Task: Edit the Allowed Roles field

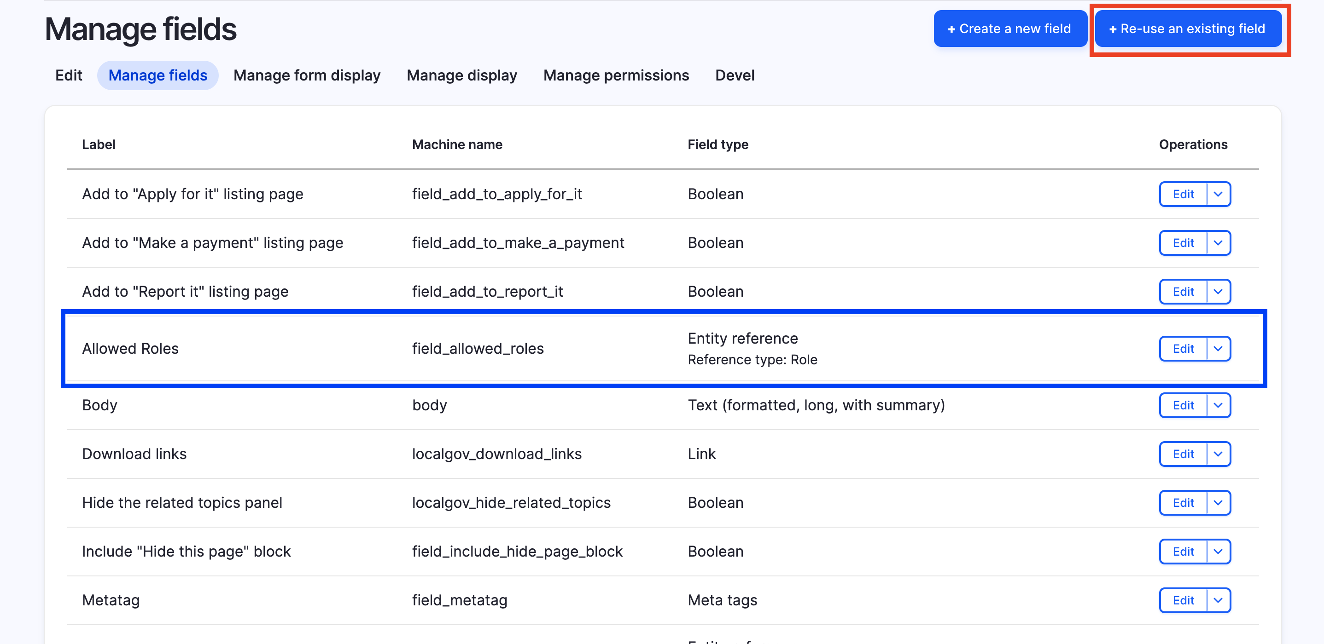Action: click(x=1183, y=348)
